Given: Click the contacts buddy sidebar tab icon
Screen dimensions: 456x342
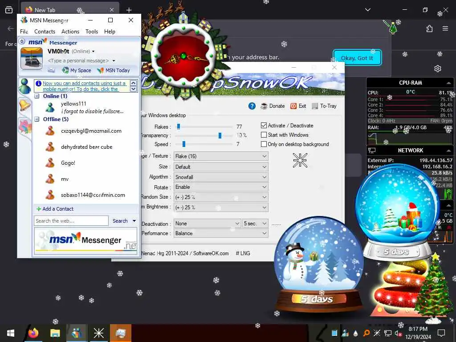Looking at the screenshot, I should [x=25, y=86].
